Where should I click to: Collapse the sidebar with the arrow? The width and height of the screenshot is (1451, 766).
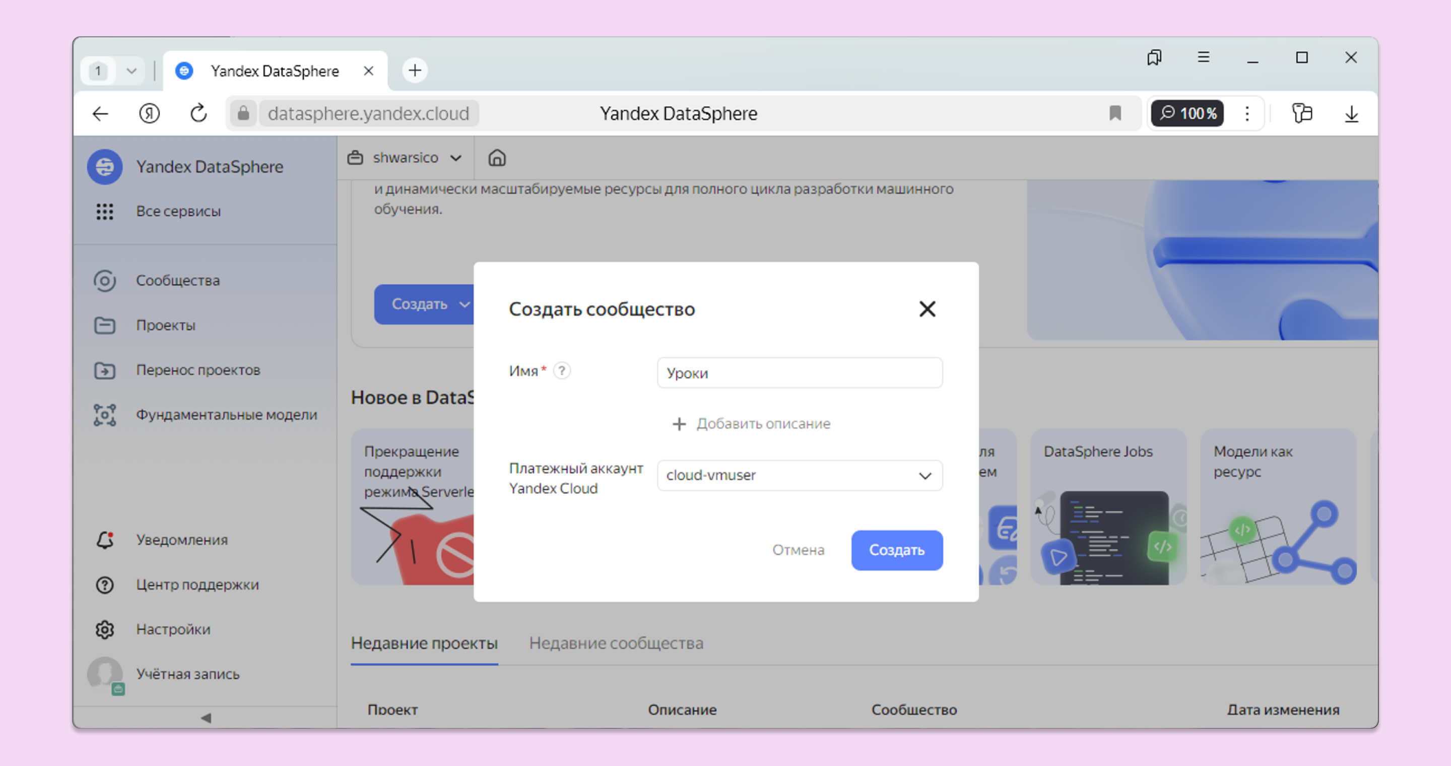click(x=206, y=718)
